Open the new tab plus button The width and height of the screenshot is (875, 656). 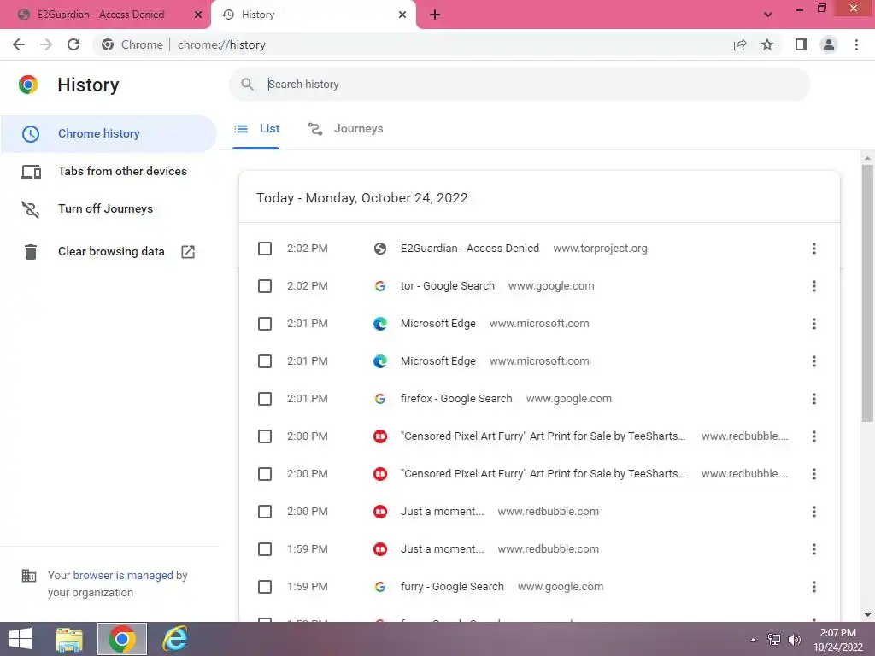(435, 15)
